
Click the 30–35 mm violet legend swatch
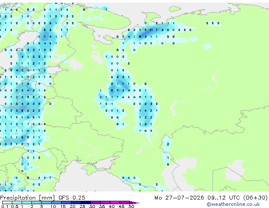click(x=95, y=202)
